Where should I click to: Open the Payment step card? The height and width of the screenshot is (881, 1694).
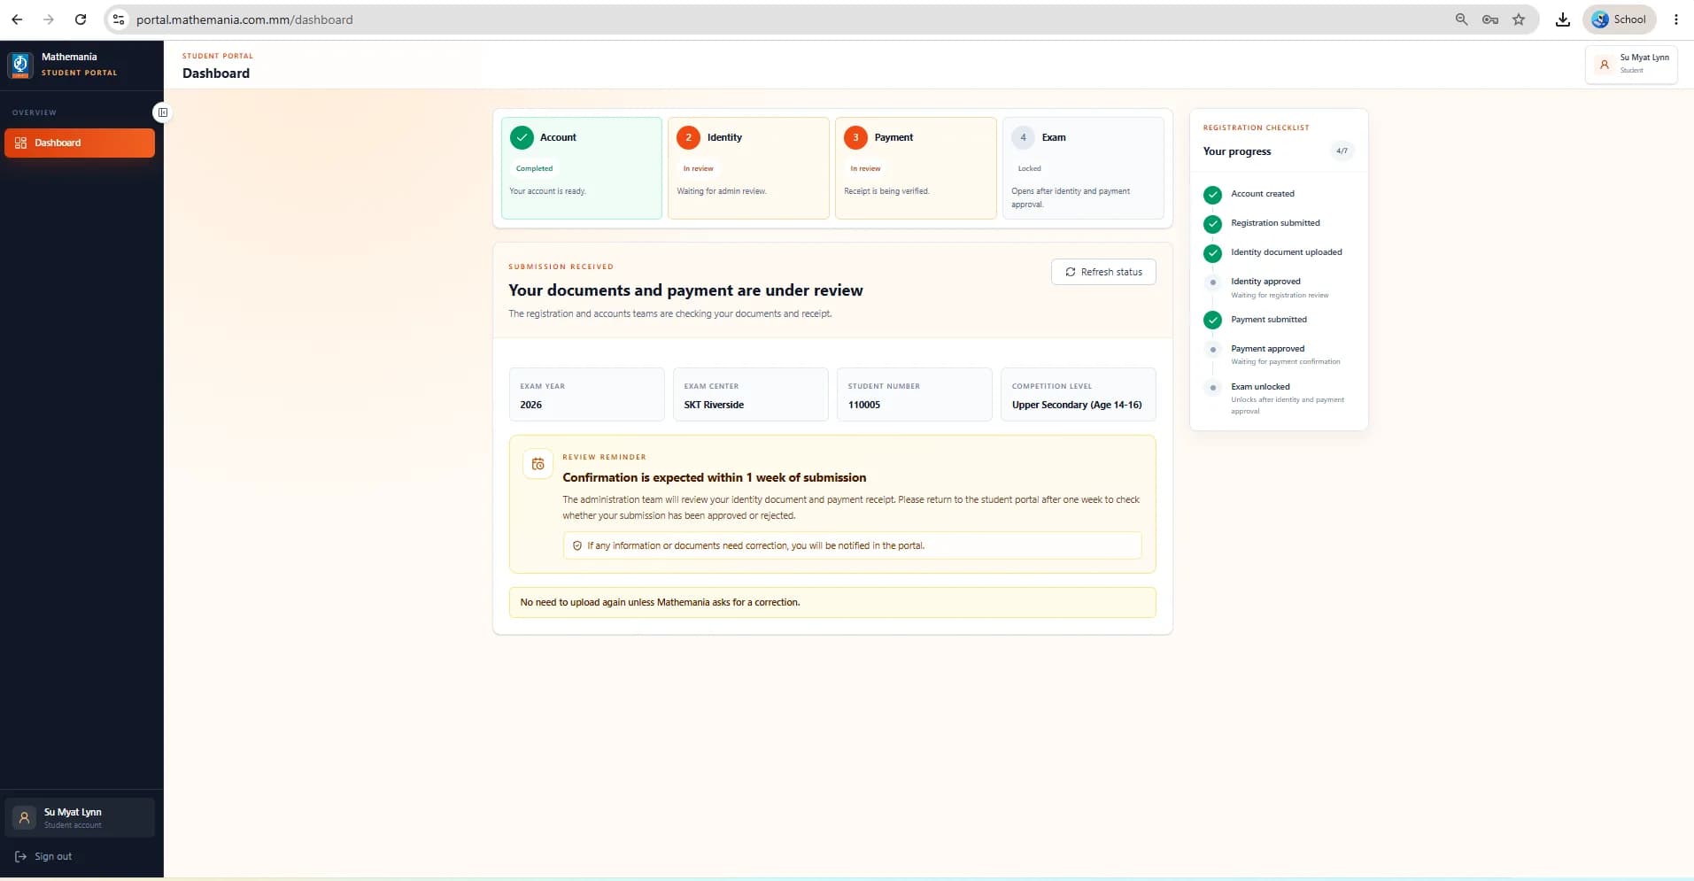[916, 167]
